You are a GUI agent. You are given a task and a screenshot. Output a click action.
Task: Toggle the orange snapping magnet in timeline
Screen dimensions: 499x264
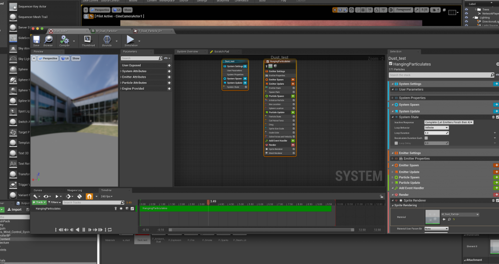[x=89, y=197]
